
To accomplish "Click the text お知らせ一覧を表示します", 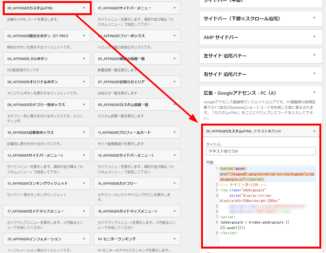I will (118, 93).
